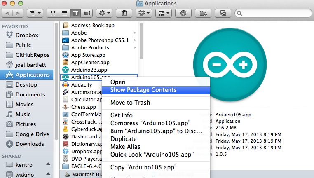Expand Adobe Products folder arrow
The width and height of the screenshot is (314, 178).
[135, 47]
